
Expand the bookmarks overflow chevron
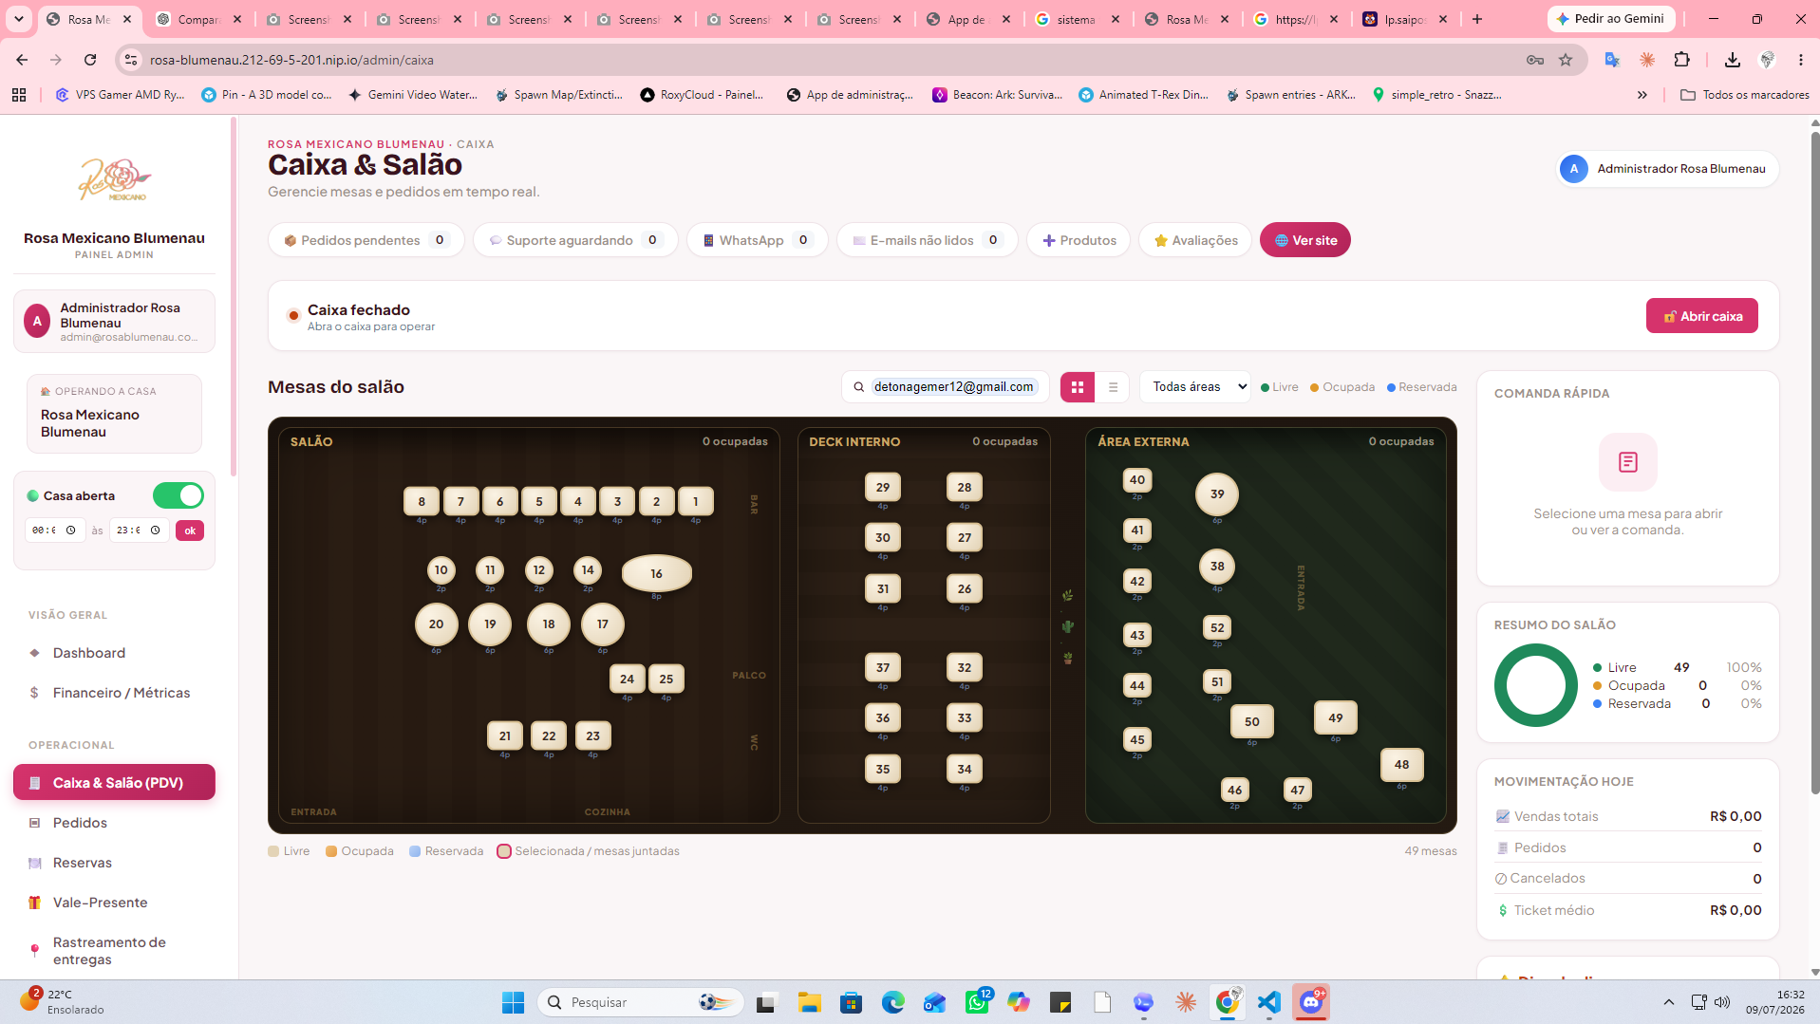click(1642, 95)
